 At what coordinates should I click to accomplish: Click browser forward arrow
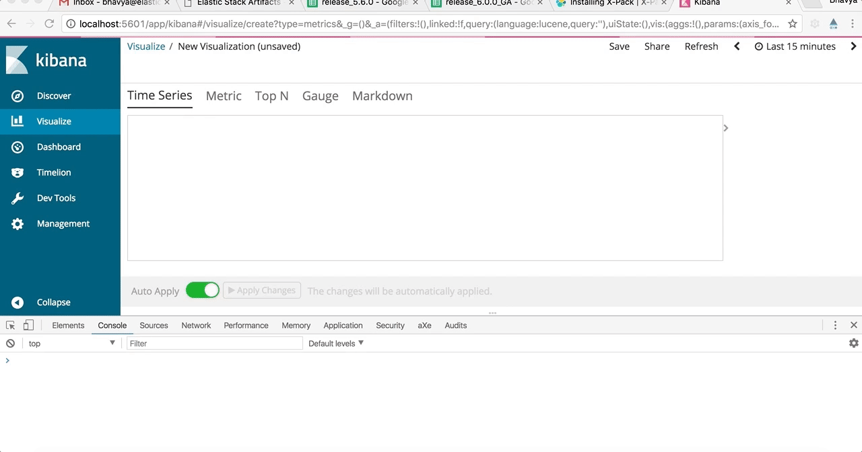[30, 24]
